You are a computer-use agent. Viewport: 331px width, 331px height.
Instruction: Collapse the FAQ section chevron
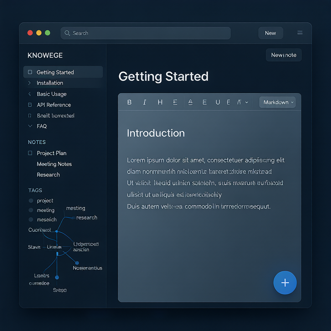(x=30, y=126)
